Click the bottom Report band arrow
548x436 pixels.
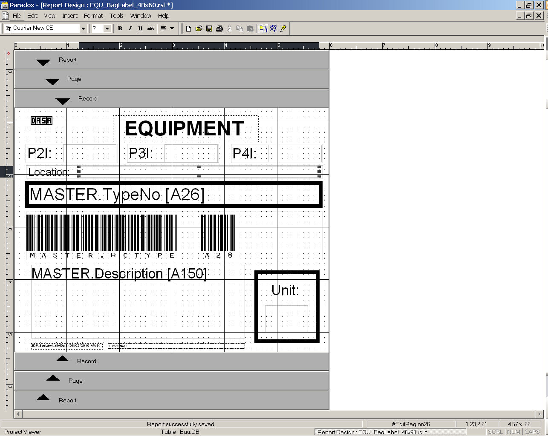[x=43, y=397]
